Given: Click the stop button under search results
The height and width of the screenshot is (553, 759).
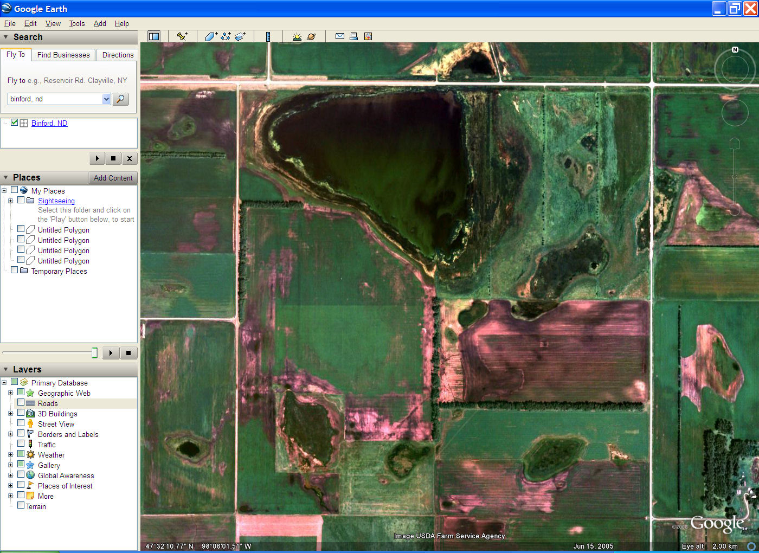Looking at the screenshot, I should tap(113, 158).
